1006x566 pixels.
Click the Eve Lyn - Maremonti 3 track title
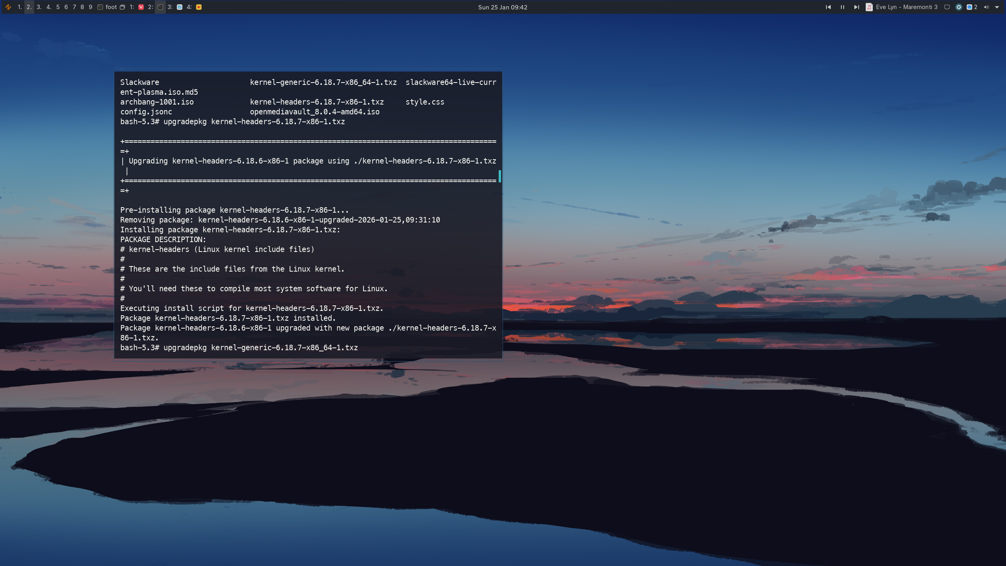coord(907,7)
